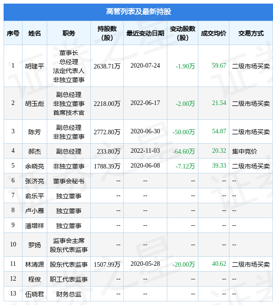Click the holding value 2218.00万
This screenshot has width=273, height=305.
107,104
